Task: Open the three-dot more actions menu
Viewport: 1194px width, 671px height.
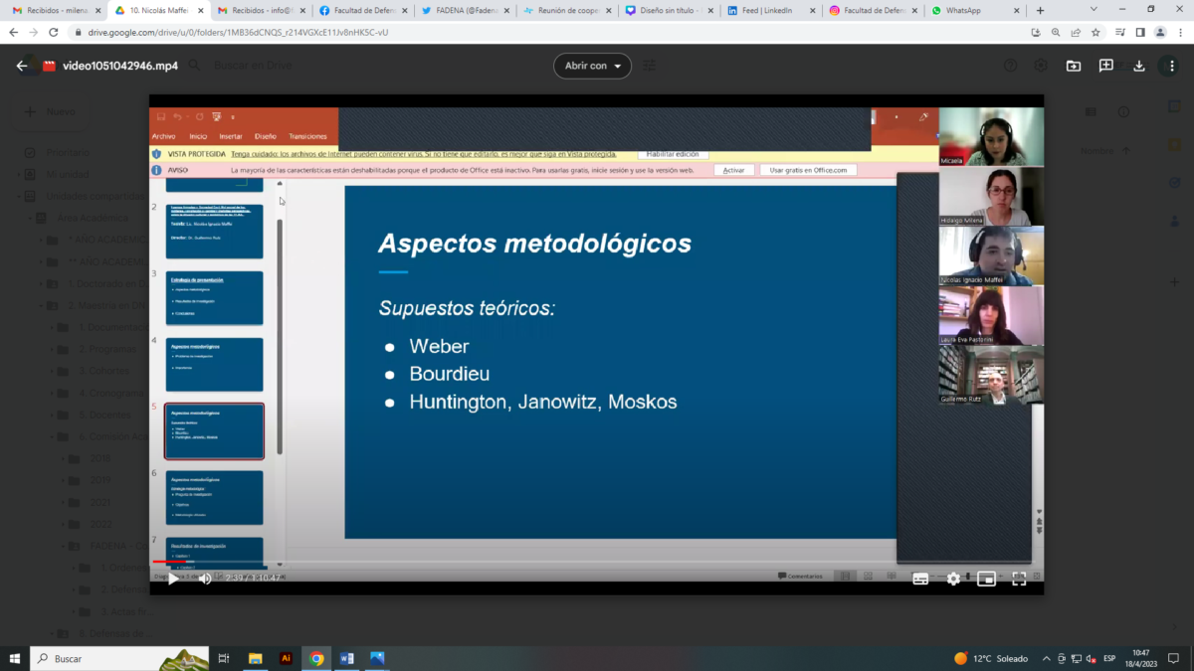Action: pyautogui.click(x=1173, y=66)
